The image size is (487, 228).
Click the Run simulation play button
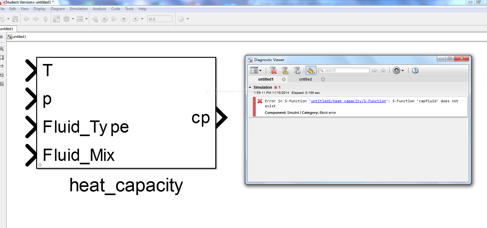104,19
